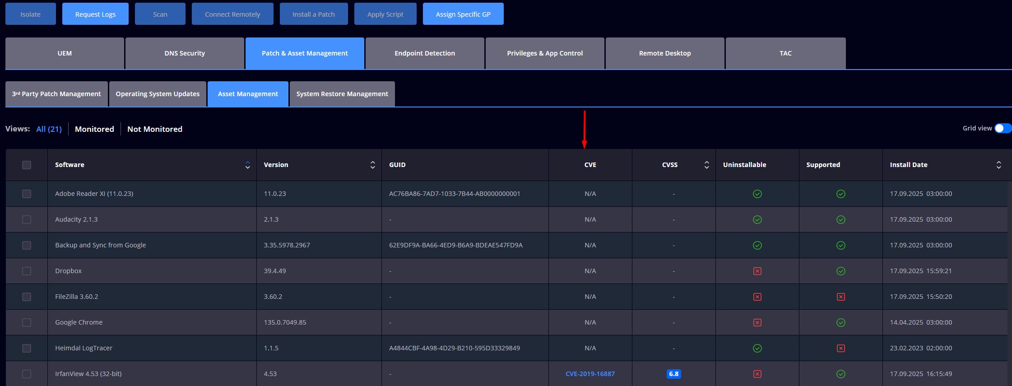Click Supported green check for Adobe Reader XI
This screenshot has height=386, width=1012.
pos(841,194)
